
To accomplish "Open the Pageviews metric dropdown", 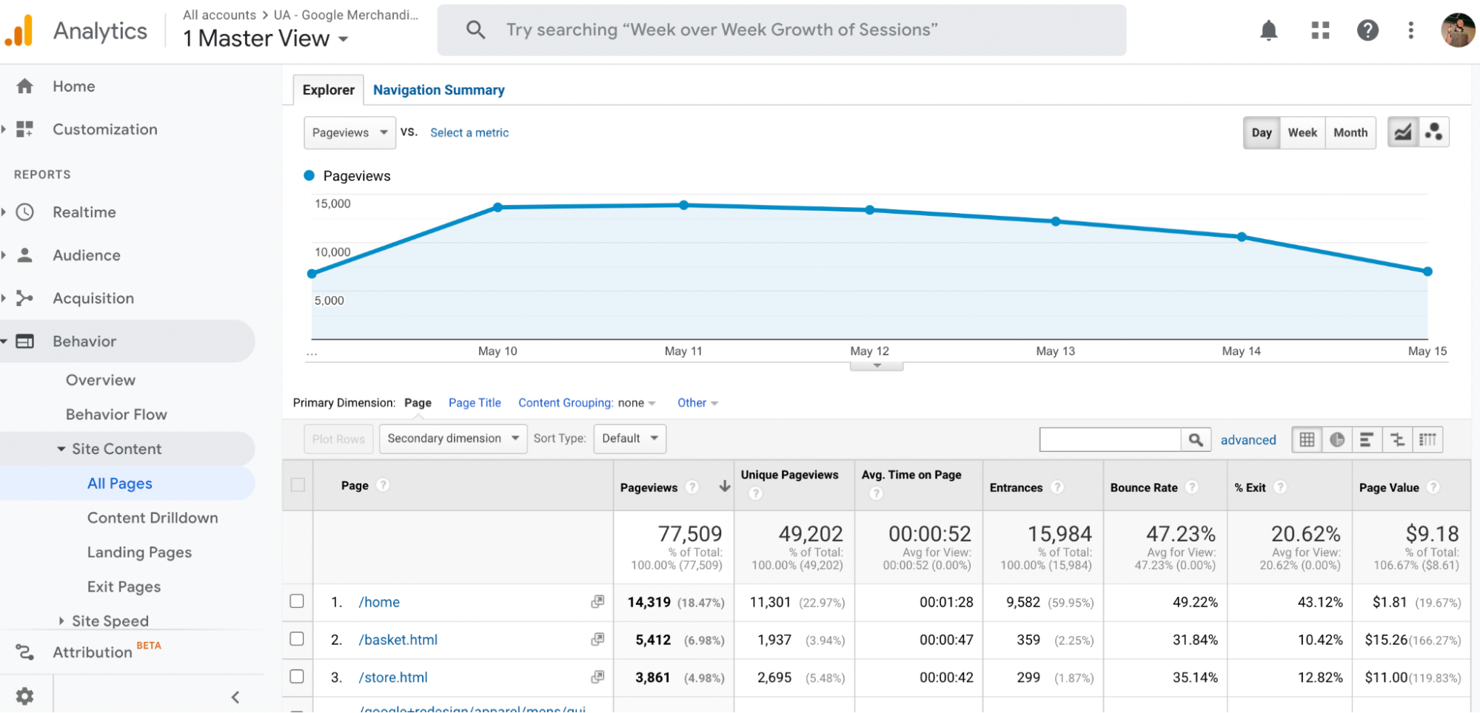I will click(349, 132).
